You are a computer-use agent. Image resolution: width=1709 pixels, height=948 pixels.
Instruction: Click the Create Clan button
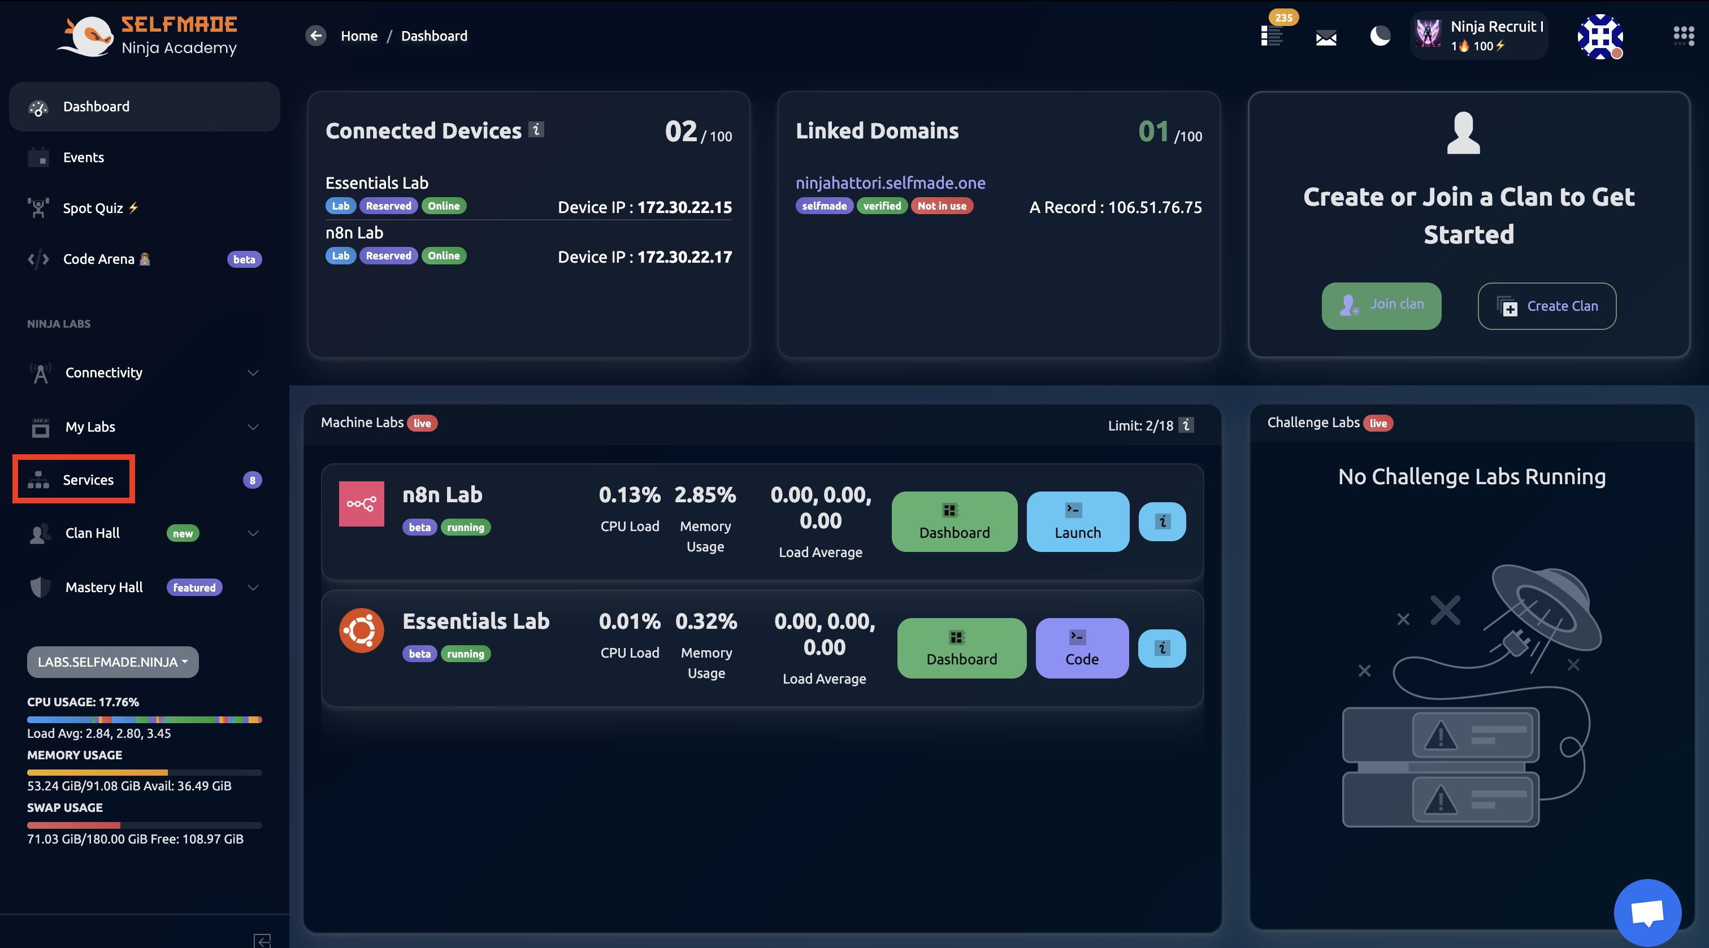pos(1547,306)
